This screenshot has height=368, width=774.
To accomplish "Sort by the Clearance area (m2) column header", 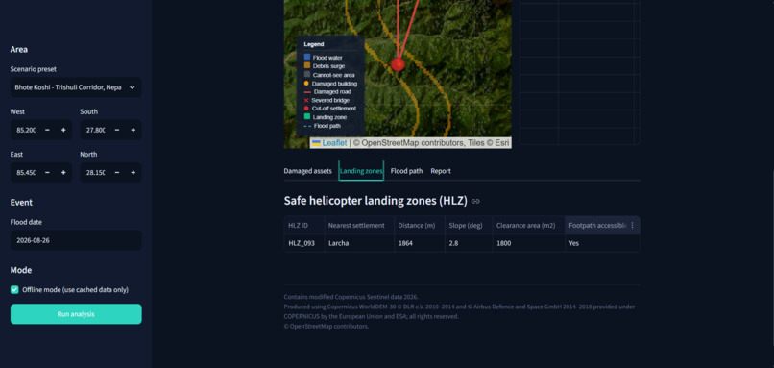I will click(529, 225).
